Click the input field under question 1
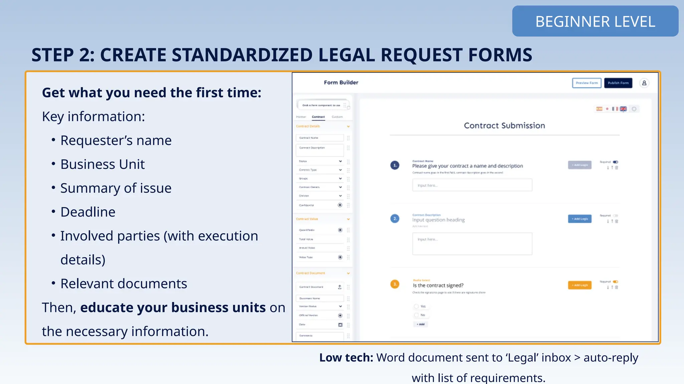 click(x=472, y=185)
